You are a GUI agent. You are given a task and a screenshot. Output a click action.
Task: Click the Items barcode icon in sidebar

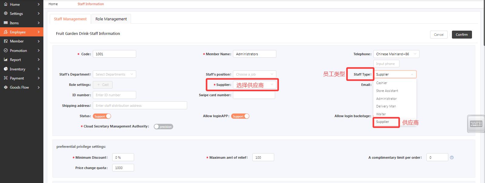[6, 23]
